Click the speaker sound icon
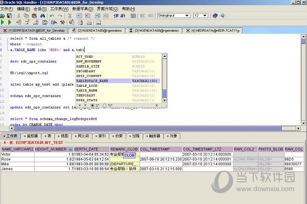Image resolution: width=307 pixels, height=204 pixels. click(x=223, y=15)
